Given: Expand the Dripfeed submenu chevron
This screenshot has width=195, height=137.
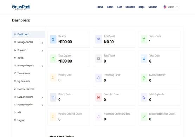Looking at the screenshot, I should 42,51.
